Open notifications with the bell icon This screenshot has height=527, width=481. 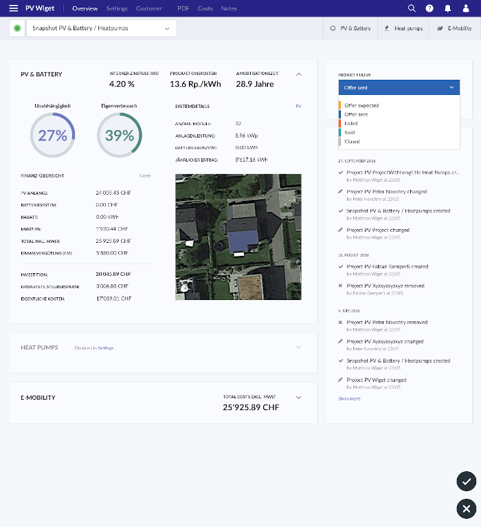tap(448, 8)
